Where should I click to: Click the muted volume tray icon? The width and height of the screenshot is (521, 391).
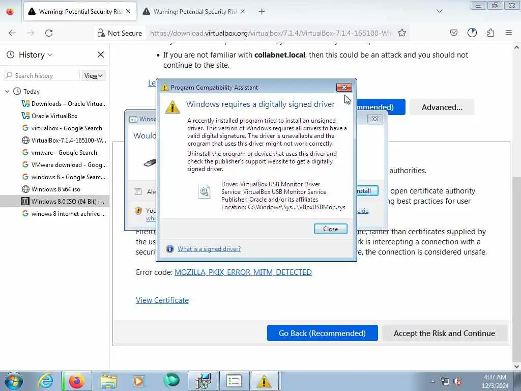coord(458,382)
